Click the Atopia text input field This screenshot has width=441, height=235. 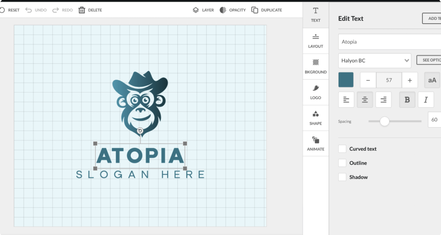(389, 41)
